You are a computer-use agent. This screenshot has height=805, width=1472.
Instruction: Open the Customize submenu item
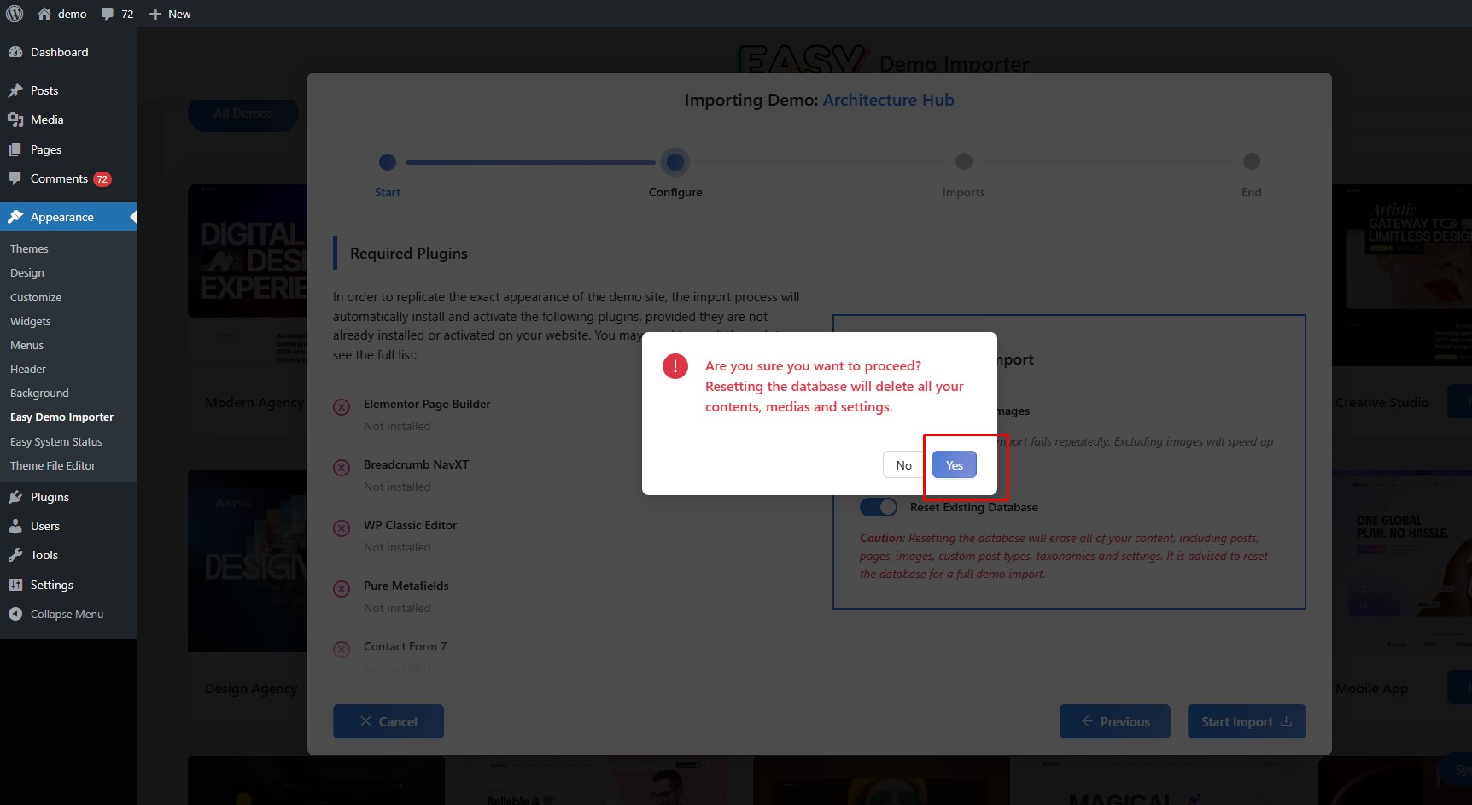[x=36, y=297]
